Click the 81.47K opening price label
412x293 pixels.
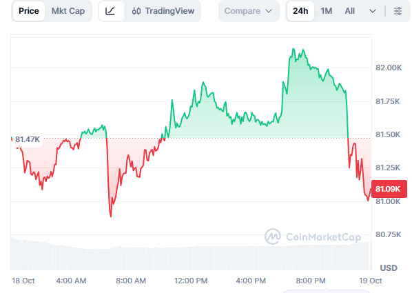point(28,139)
